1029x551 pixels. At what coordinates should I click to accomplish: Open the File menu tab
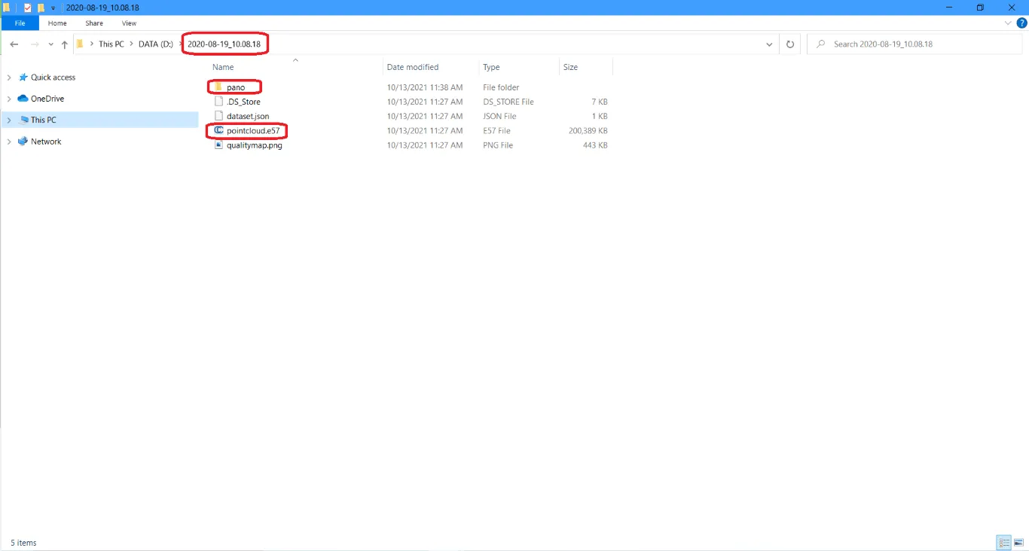[x=20, y=23]
